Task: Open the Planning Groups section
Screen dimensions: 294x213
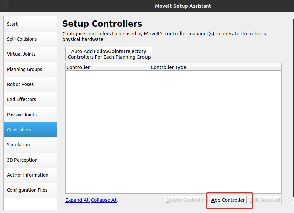Action: (30, 69)
